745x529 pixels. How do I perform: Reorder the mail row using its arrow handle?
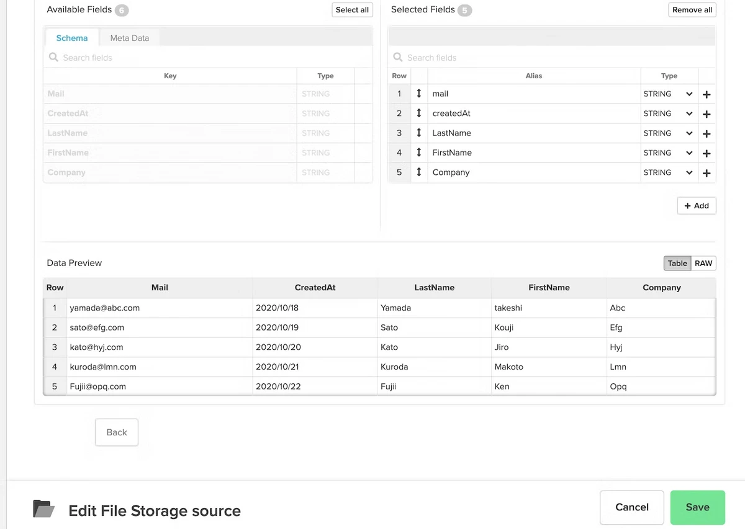[419, 94]
